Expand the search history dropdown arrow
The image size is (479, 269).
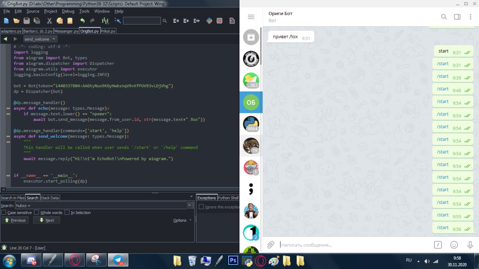coord(190,205)
